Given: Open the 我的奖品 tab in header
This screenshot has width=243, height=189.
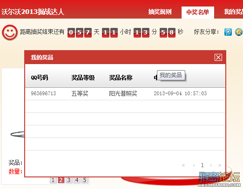Looking at the screenshot, I should pyautogui.click(x=233, y=12).
